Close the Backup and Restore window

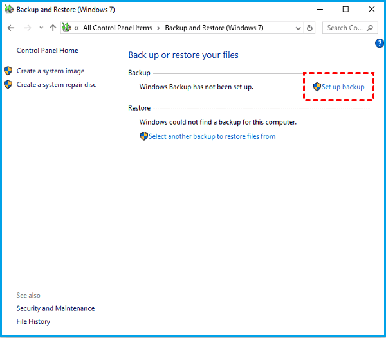371,10
